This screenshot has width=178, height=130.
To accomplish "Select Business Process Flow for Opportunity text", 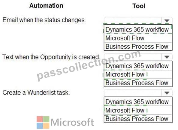I will coord(138,83).
